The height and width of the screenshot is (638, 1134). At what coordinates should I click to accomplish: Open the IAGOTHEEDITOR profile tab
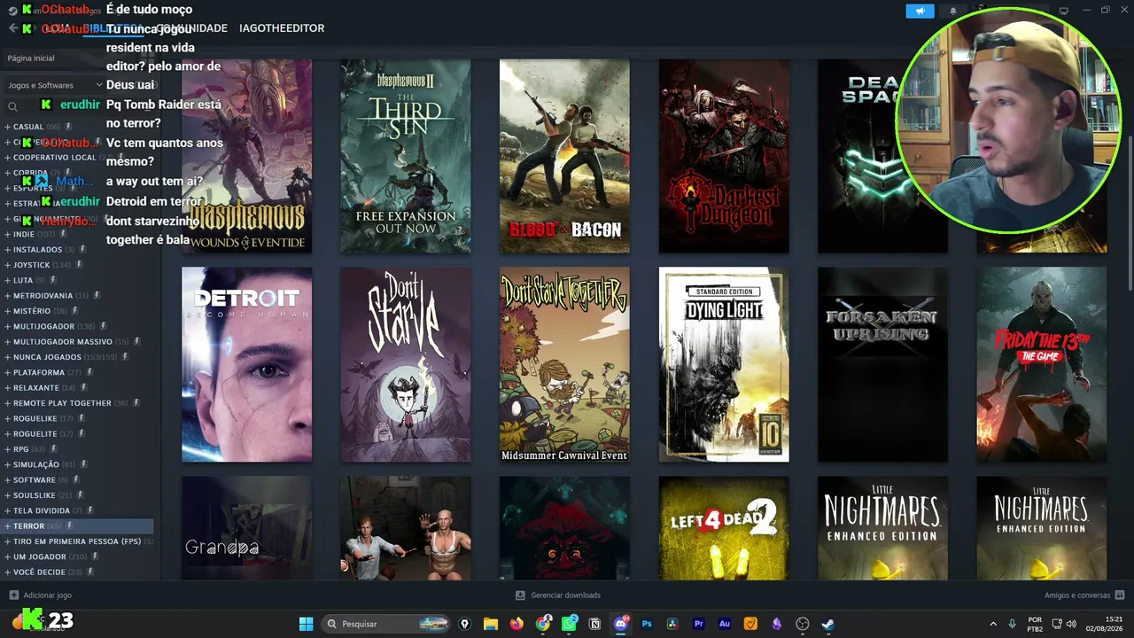coord(282,28)
